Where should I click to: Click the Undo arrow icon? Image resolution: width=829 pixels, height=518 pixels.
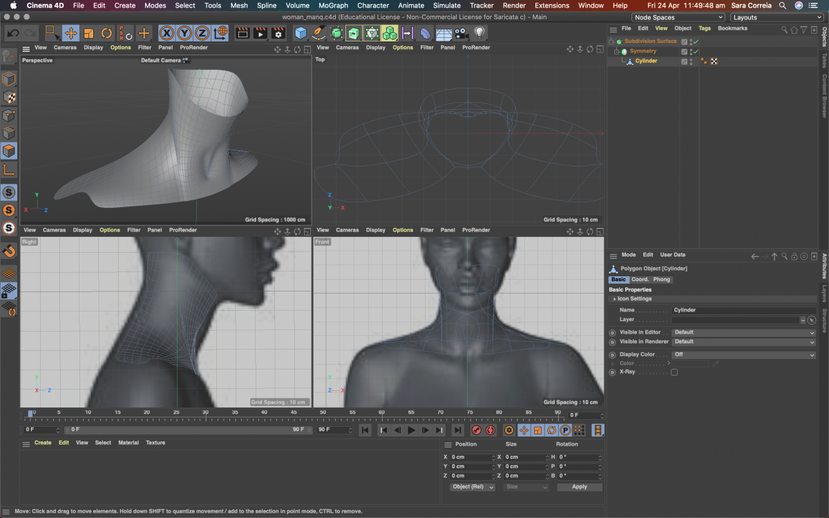tap(13, 33)
